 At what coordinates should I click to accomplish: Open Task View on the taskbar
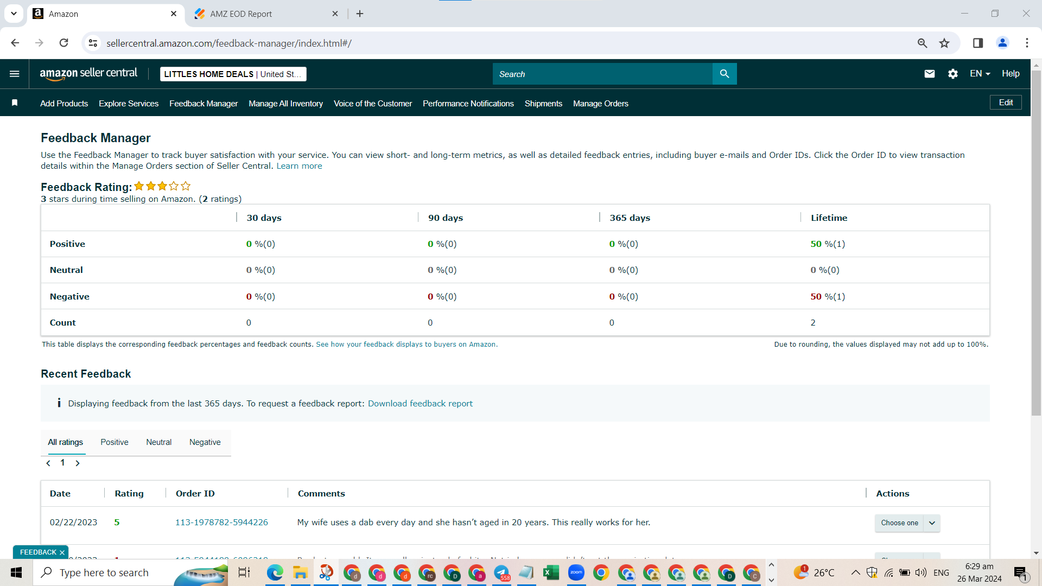click(x=244, y=572)
